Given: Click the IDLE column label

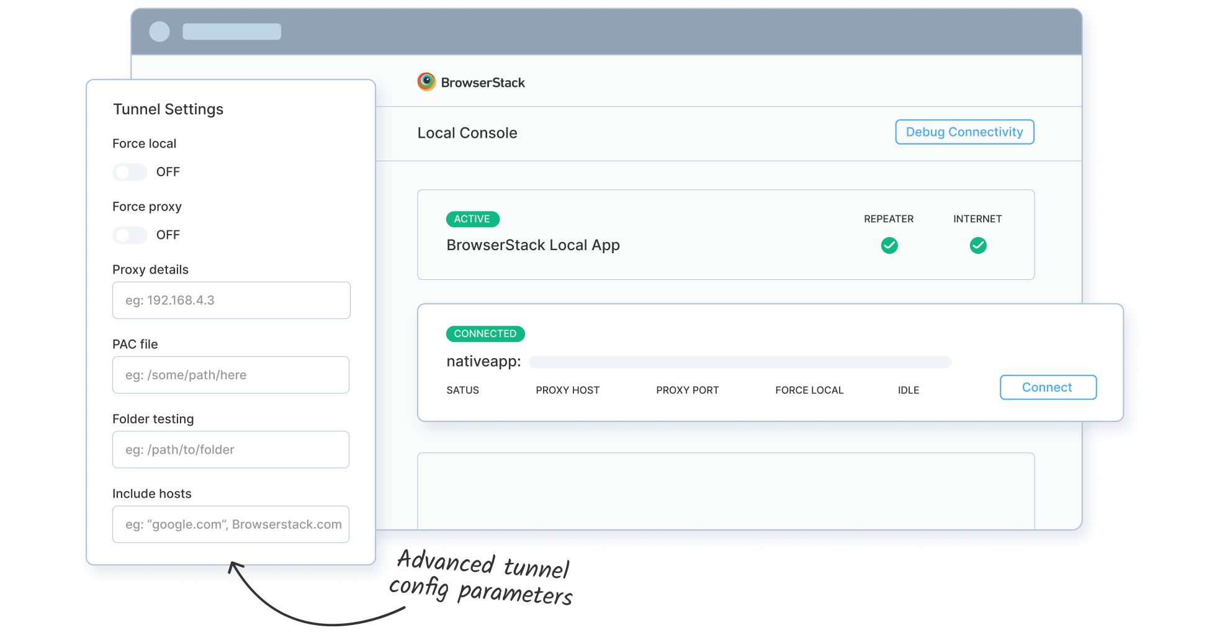Looking at the screenshot, I should point(909,390).
